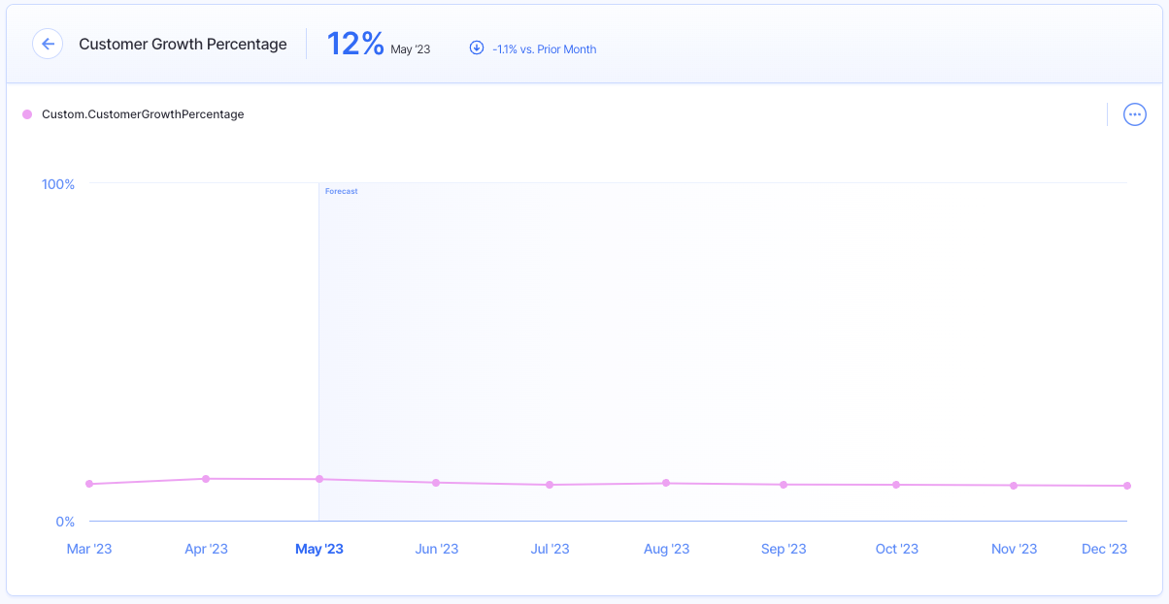Select the Dec '23 forecast data point

[1127, 485]
